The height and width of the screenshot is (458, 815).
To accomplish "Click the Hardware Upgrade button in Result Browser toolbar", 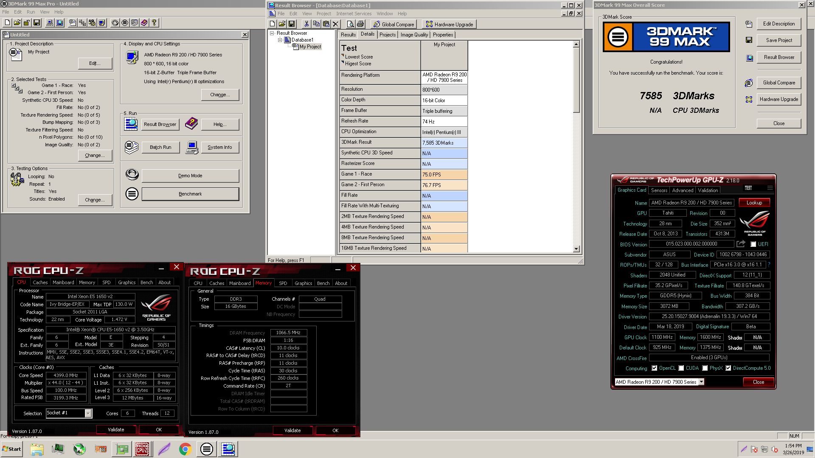I will click(449, 24).
